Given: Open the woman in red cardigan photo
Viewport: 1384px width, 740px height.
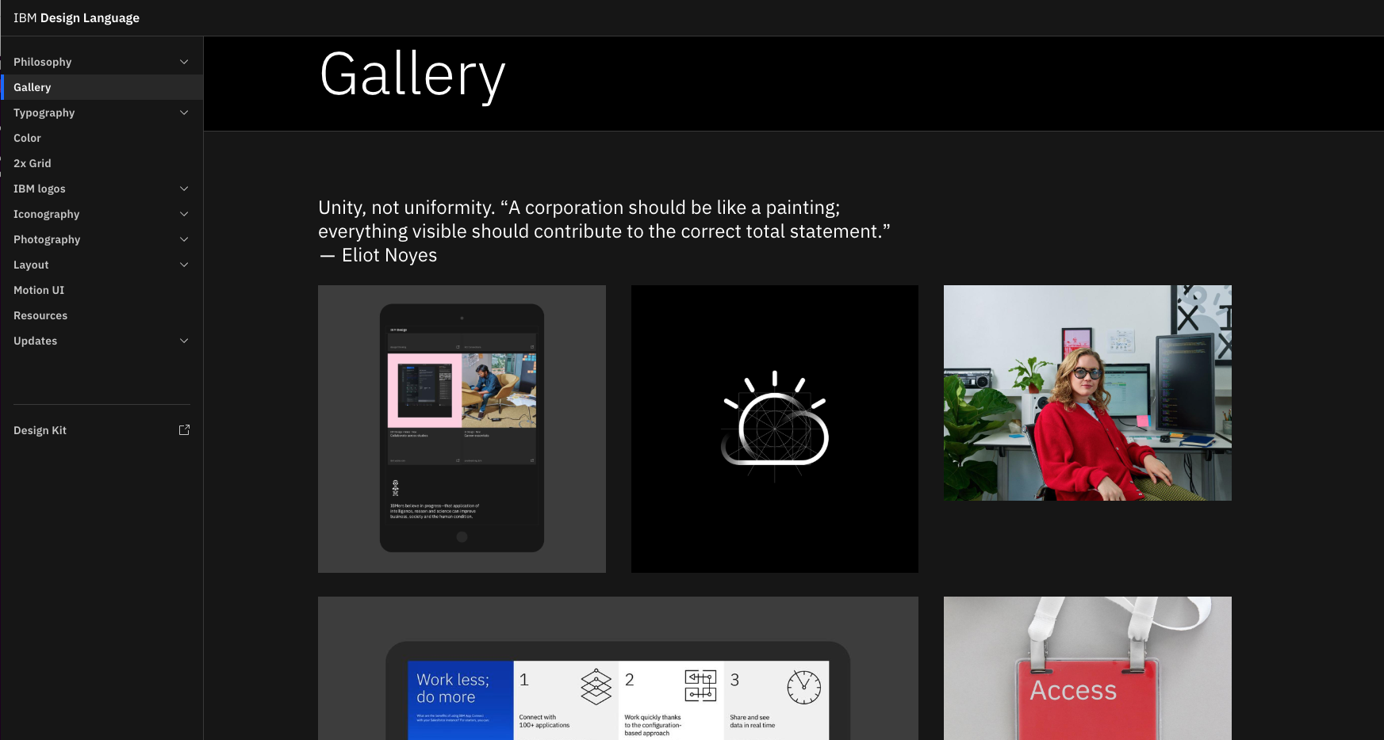Looking at the screenshot, I should pos(1087,393).
